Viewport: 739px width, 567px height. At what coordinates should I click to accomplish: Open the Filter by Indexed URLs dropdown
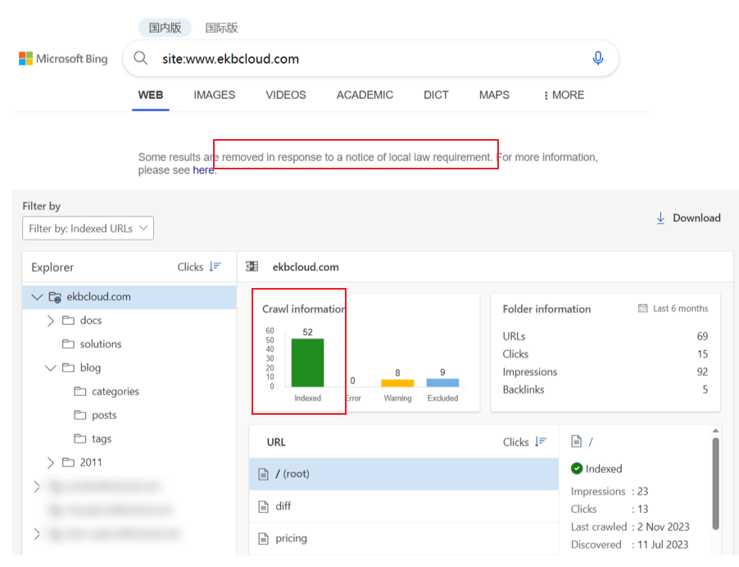[x=88, y=228]
